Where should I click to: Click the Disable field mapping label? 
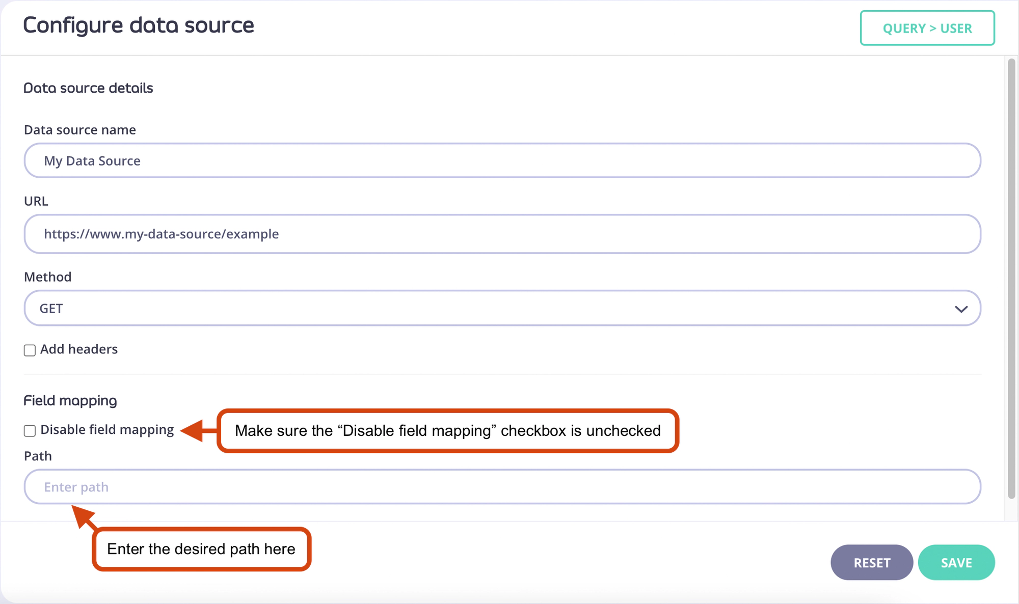(x=107, y=430)
